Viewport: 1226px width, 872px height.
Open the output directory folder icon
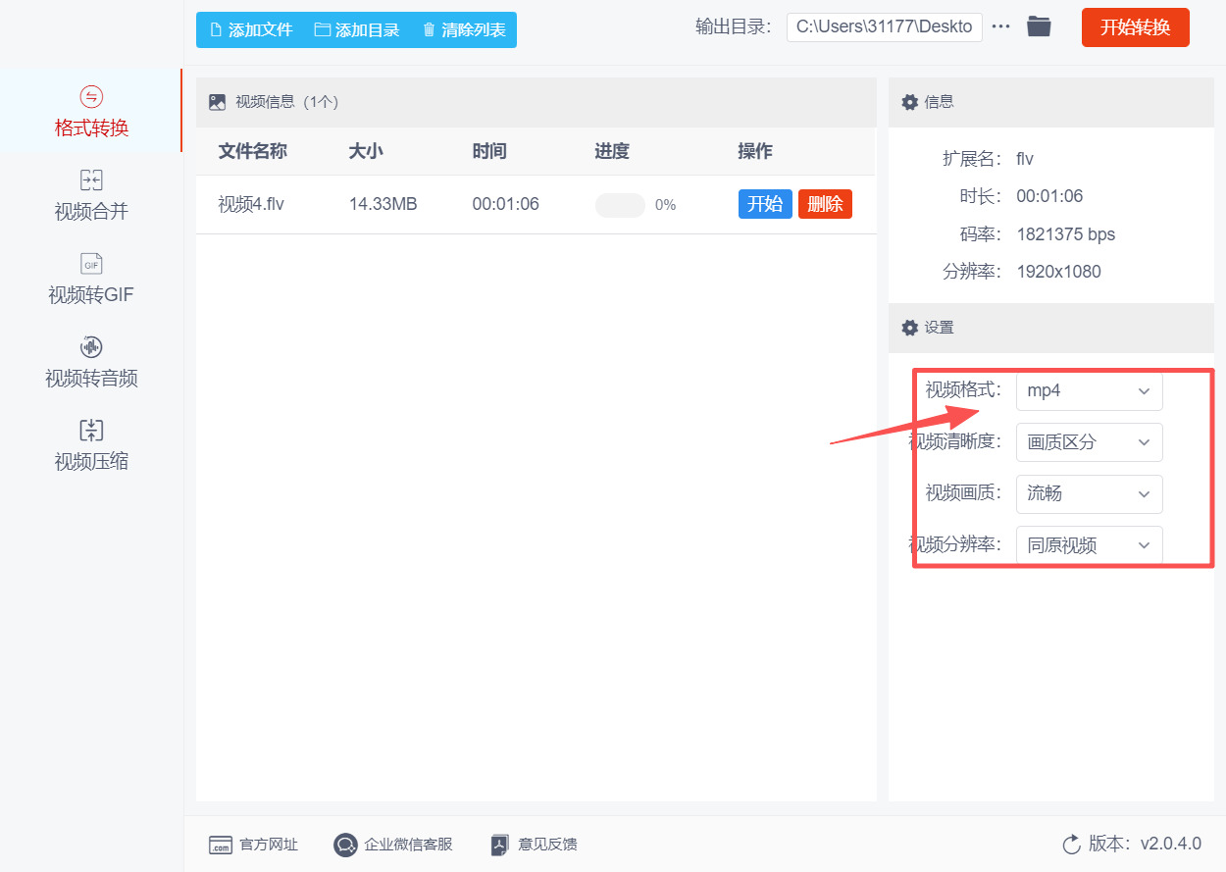coord(1039,27)
